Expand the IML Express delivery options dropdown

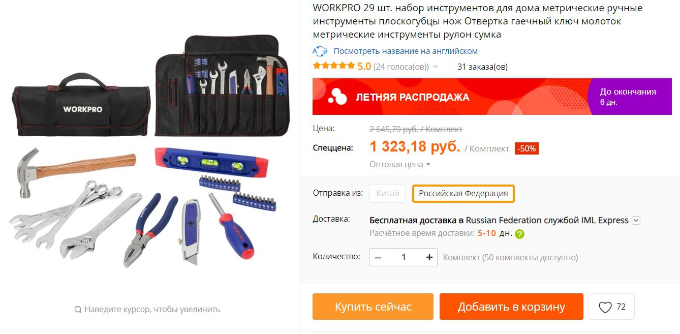(636, 221)
